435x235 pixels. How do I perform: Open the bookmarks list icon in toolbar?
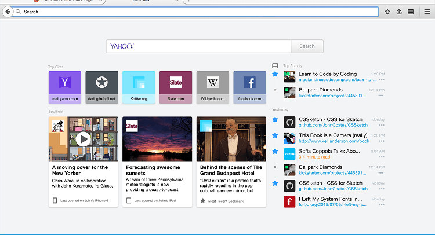click(x=411, y=12)
